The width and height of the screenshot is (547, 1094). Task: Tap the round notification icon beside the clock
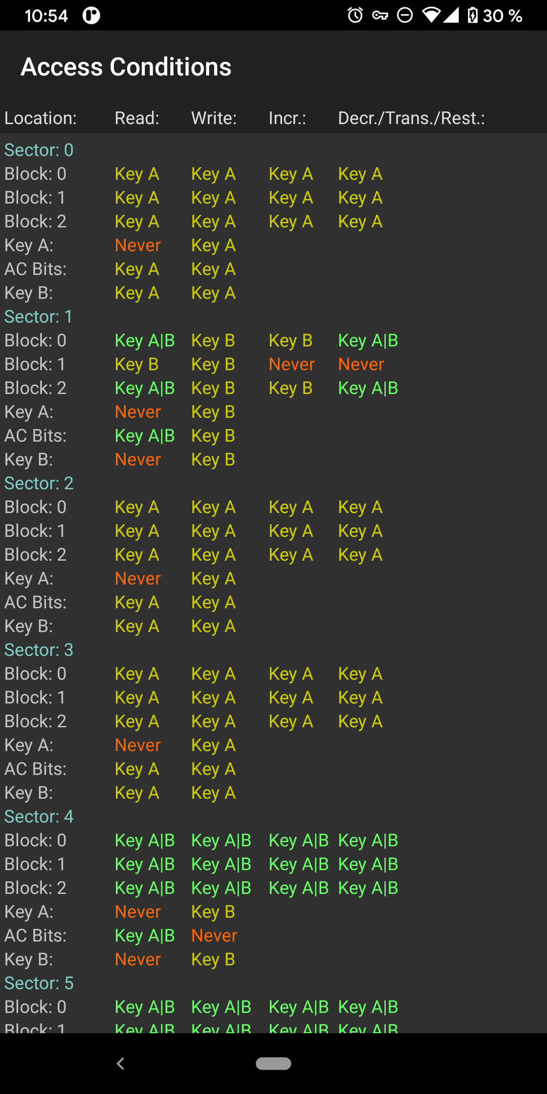[92, 16]
